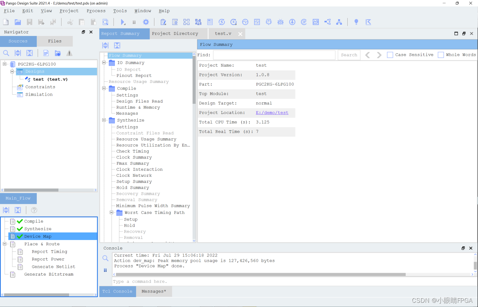478x307 pixels.
Task: Enable the Case Sensitive checkbox
Action: point(390,55)
